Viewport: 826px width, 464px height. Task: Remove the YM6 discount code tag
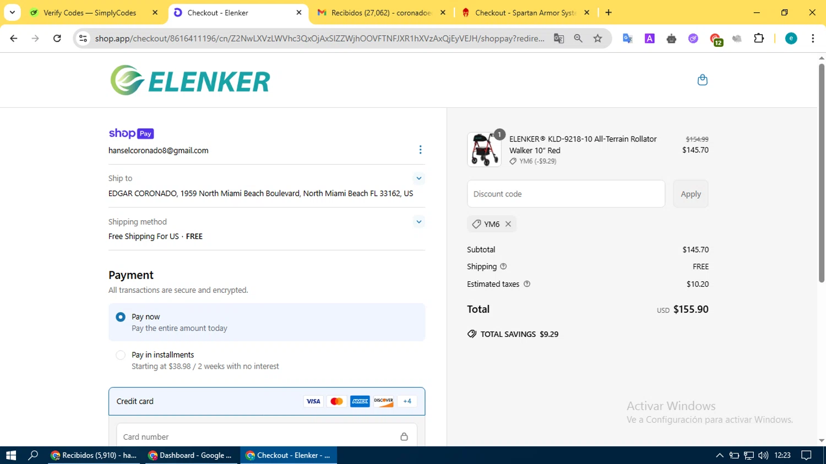click(508, 224)
